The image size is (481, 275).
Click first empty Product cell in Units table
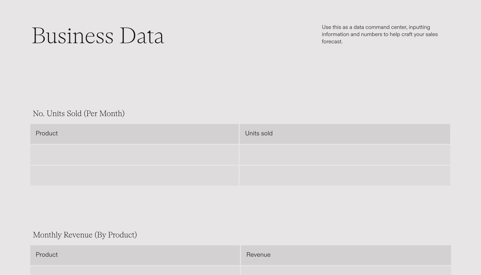coord(134,155)
